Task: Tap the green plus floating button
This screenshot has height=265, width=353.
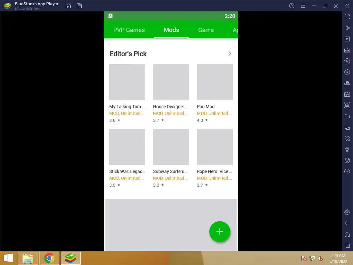Action: 220,232
